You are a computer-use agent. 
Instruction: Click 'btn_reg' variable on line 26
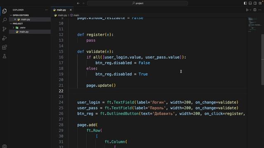pyautogui.click(x=85, y=113)
